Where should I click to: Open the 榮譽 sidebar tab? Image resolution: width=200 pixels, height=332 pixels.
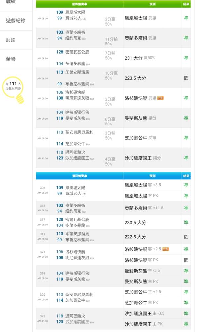pyautogui.click(x=11, y=59)
